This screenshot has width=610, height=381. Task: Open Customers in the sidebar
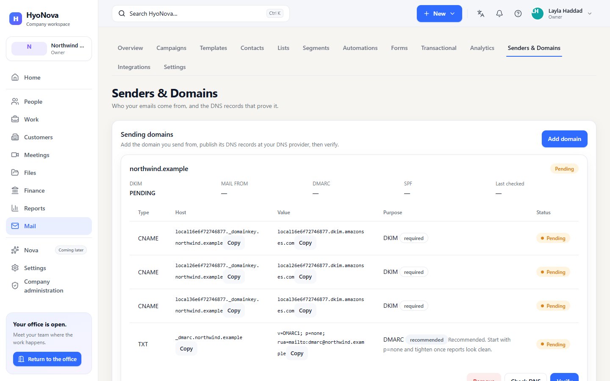coord(49,137)
